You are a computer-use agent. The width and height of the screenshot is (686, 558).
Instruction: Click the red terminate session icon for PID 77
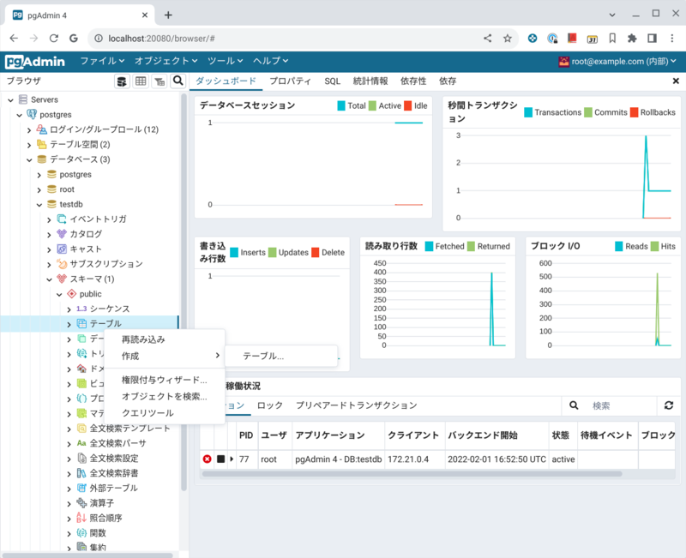(x=207, y=459)
